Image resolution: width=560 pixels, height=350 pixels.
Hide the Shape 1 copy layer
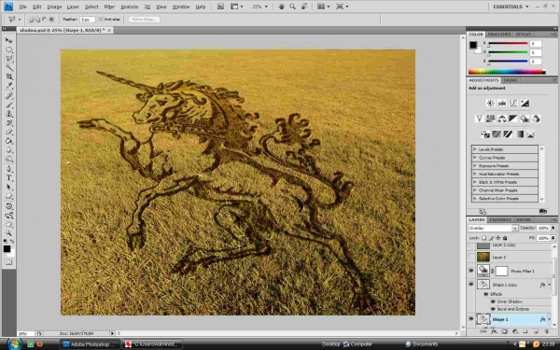(x=471, y=285)
